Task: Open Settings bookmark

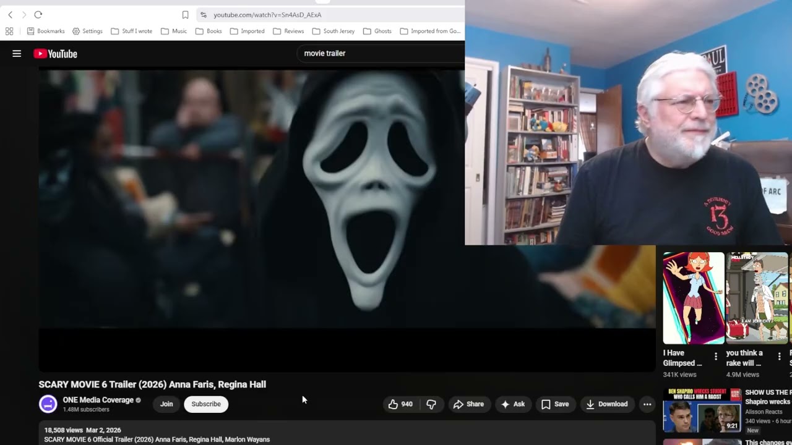Action: (x=87, y=31)
